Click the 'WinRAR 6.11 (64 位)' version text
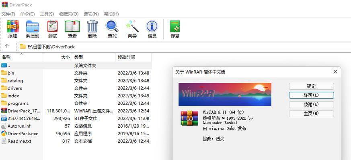351x160 pixels. (x=223, y=112)
